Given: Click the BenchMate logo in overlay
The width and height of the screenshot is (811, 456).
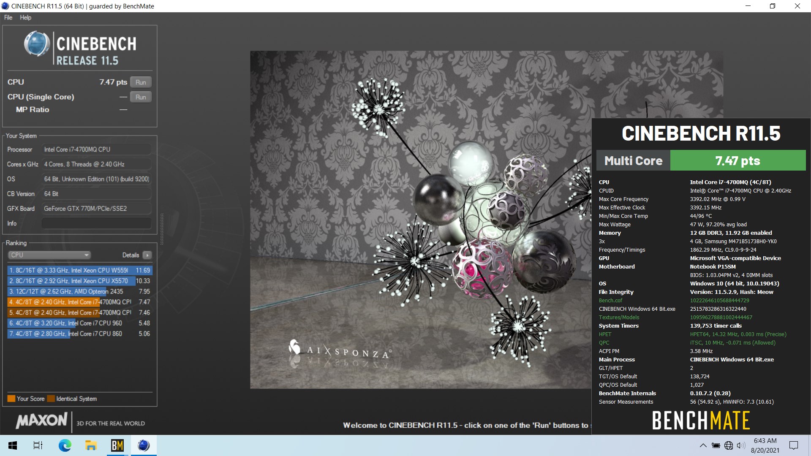Looking at the screenshot, I should click(701, 421).
